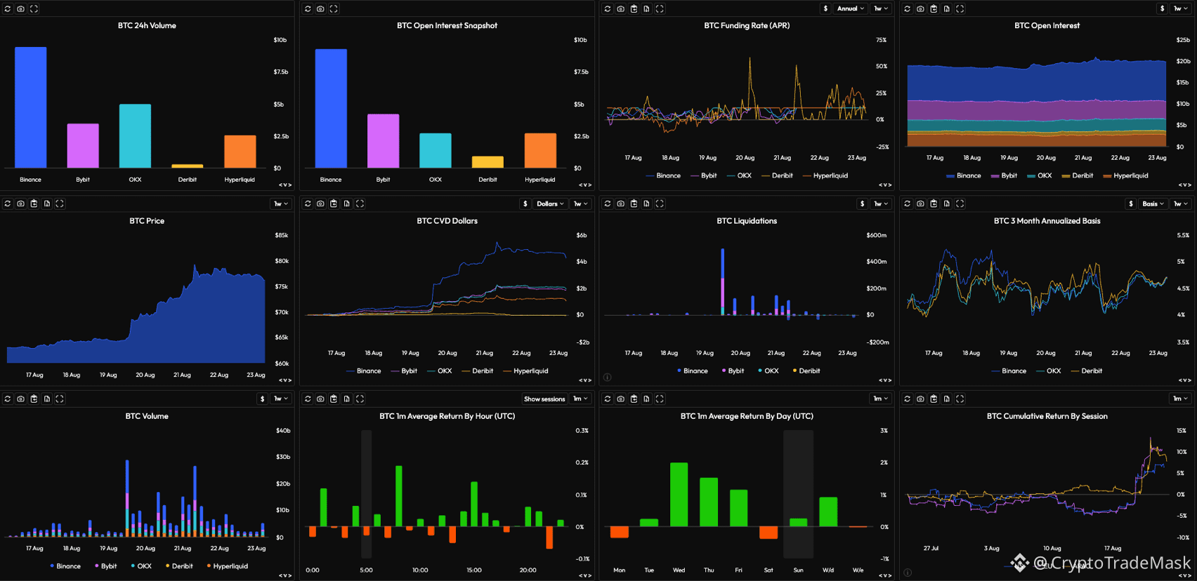
Task: Hide the Hyperliquid series in BTC Funding Rate legend
Action: pos(825,176)
